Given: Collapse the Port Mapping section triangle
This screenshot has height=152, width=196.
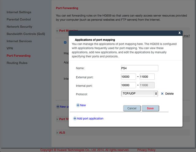Looking at the screenshot, I should coord(57,31).
